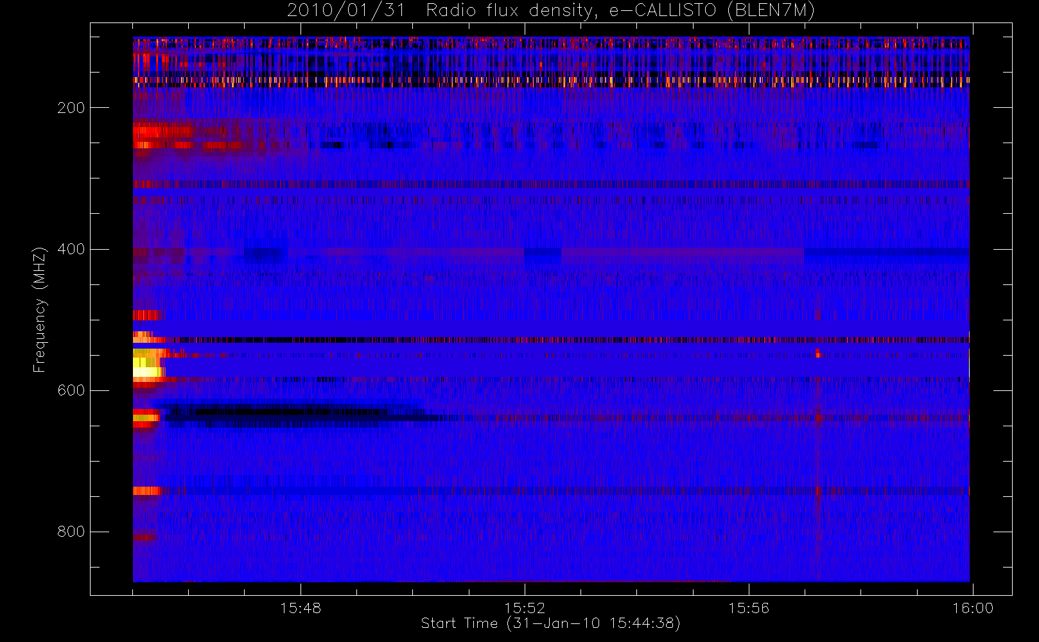Click the 200 frequency tick label
This screenshot has width=1039, height=642.
pos(71,108)
